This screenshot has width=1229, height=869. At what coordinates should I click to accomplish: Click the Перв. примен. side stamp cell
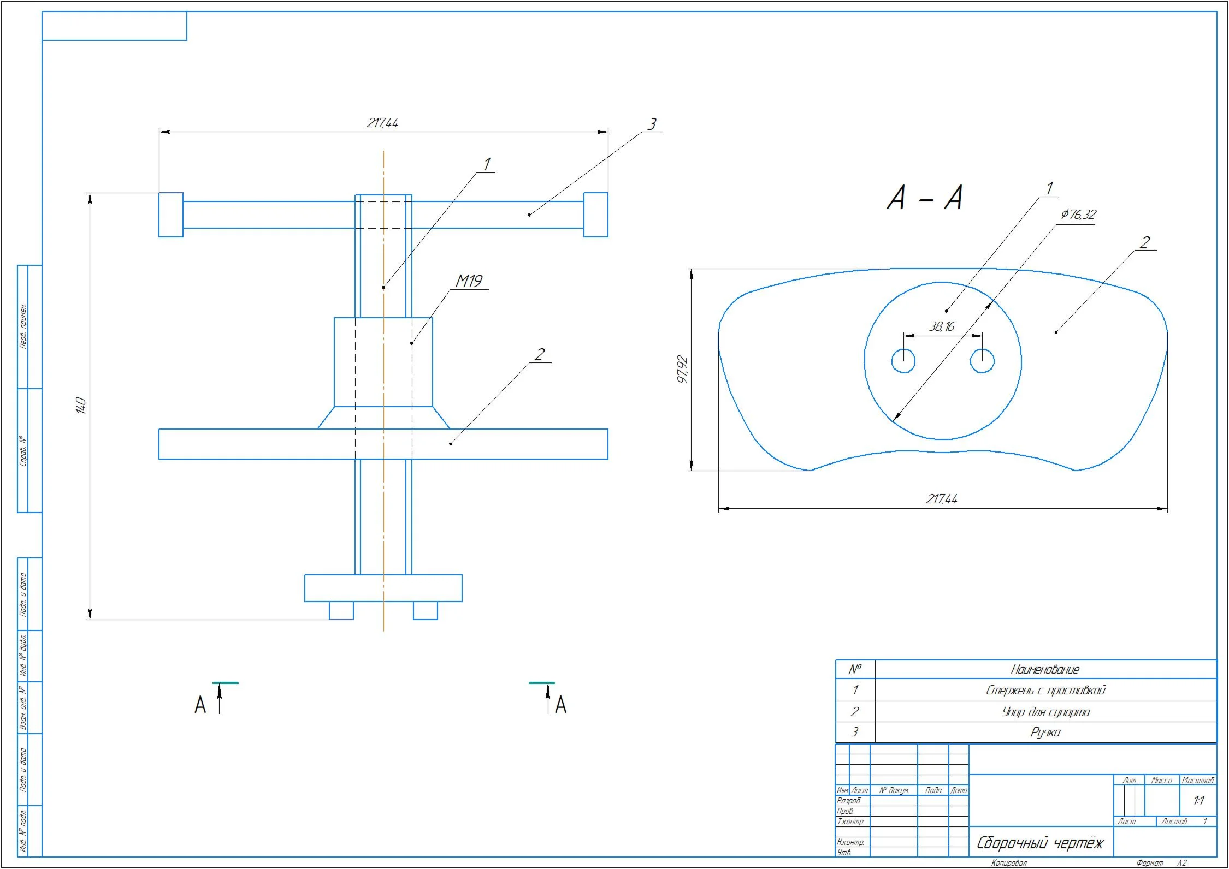click(23, 326)
